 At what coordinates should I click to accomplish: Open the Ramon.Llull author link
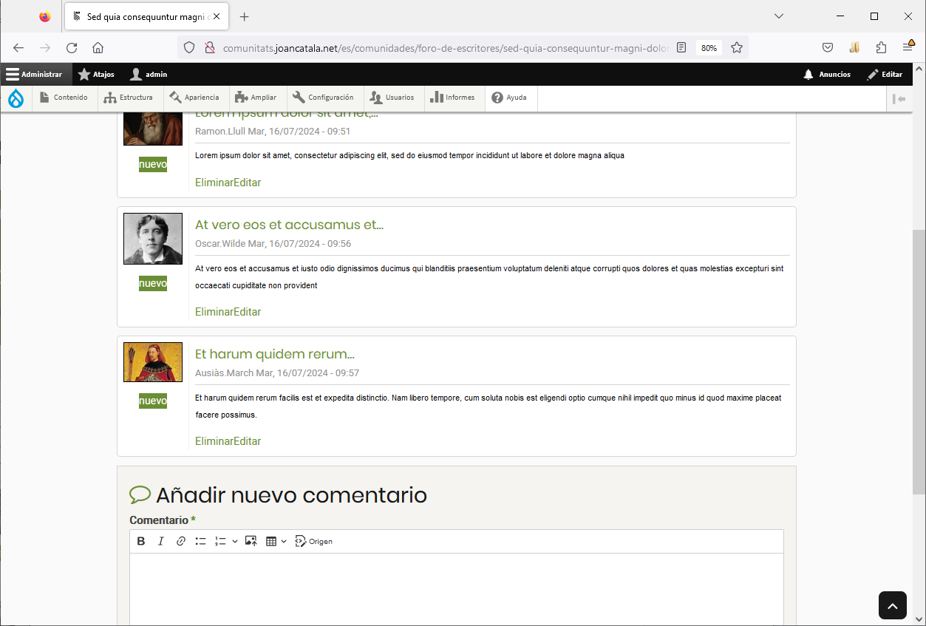[x=220, y=132]
